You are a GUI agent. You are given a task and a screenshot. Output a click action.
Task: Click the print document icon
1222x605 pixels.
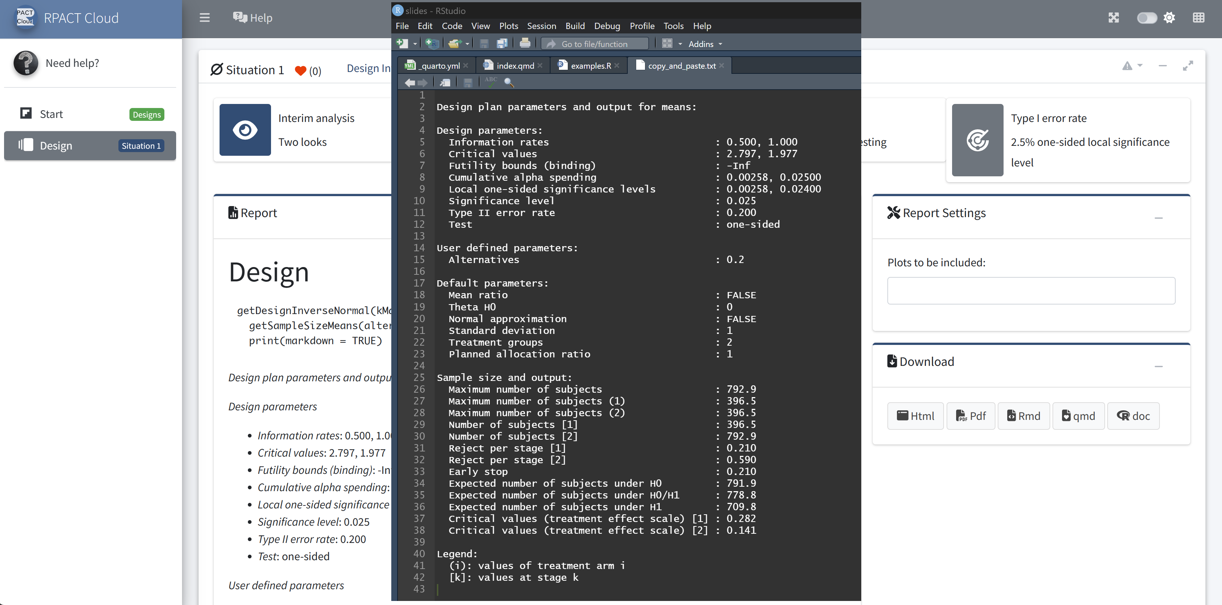pos(525,44)
